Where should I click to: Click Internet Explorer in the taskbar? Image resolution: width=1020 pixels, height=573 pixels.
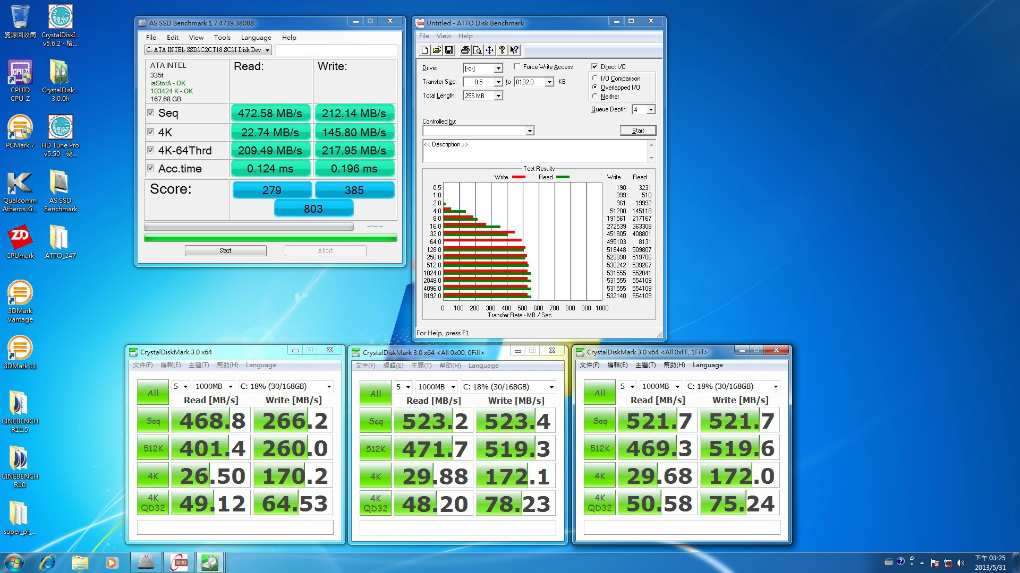pyautogui.click(x=48, y=562)
